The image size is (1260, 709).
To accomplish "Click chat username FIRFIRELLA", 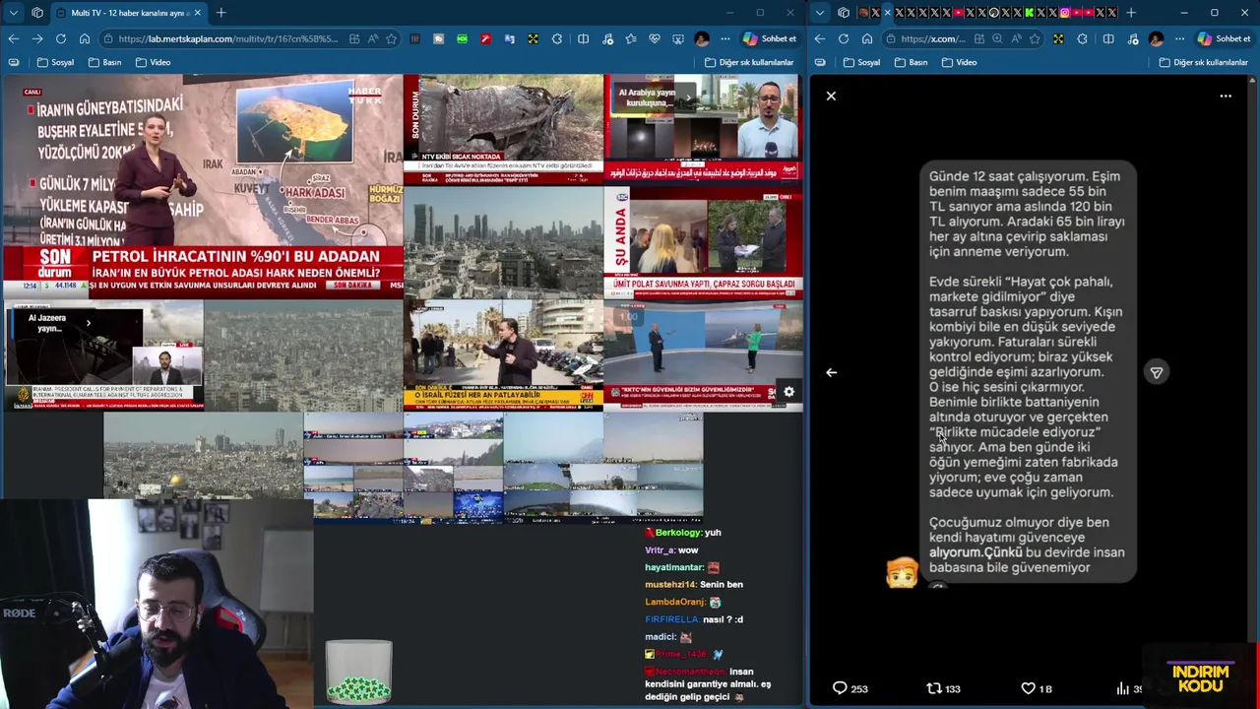I will pyautogui.click(x=672, y=619).
